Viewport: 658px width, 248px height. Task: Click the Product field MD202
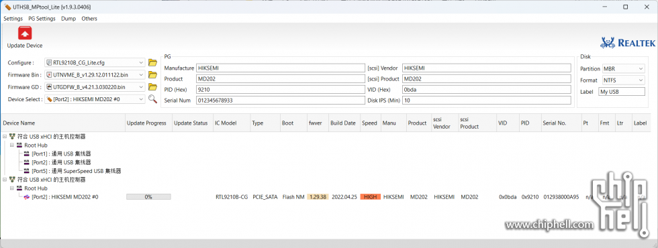click(x=281, y=79)
